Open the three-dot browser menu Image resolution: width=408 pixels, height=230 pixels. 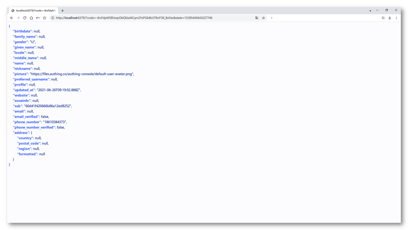tap(396, 18)
